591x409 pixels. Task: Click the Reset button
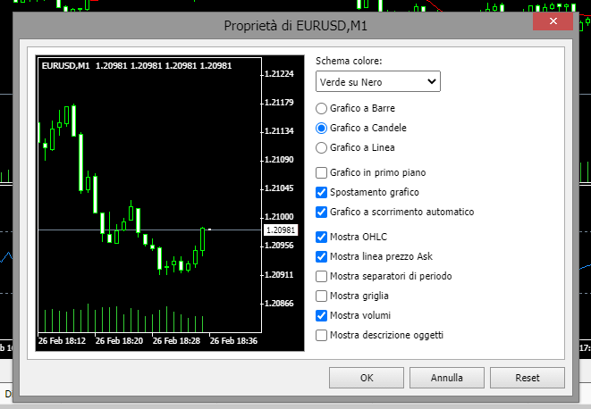tap(528, 378)
